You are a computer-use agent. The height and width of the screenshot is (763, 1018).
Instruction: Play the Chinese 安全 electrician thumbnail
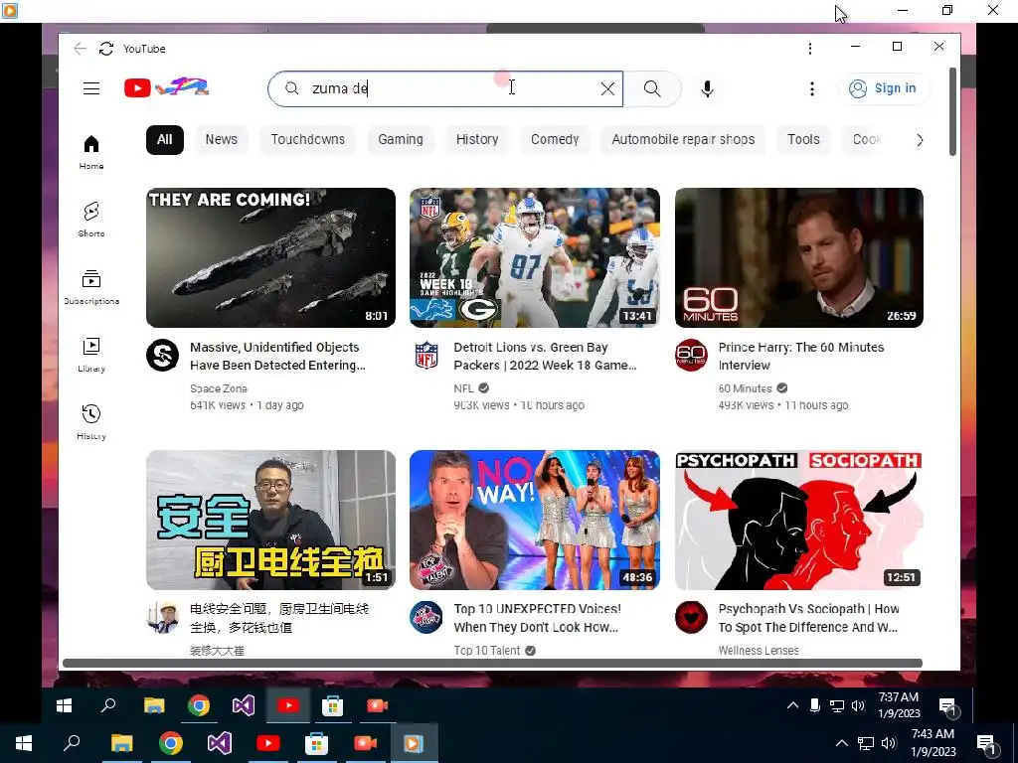click(270, 520)
